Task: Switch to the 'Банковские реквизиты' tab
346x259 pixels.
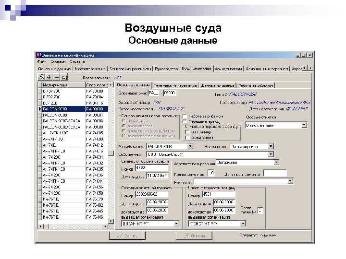Action: pos(130,69)
